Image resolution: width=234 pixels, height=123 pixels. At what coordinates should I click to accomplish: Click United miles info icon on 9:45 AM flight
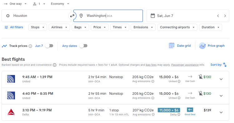(x=179, y=81)
